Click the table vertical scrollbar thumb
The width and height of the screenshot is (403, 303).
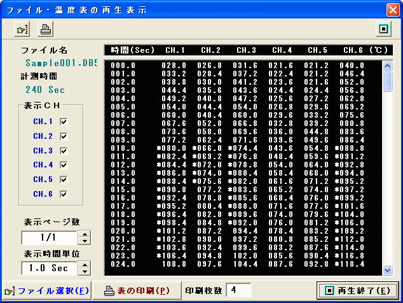click(387, 81)
